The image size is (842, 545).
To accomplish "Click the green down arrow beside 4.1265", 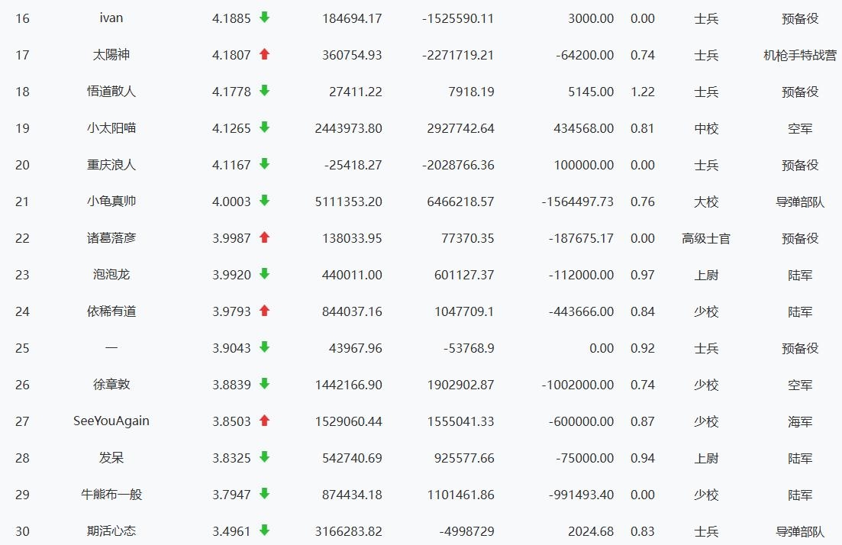I will pos(264,127).
